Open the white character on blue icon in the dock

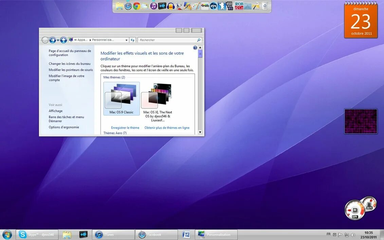click(x=222, y=6)
